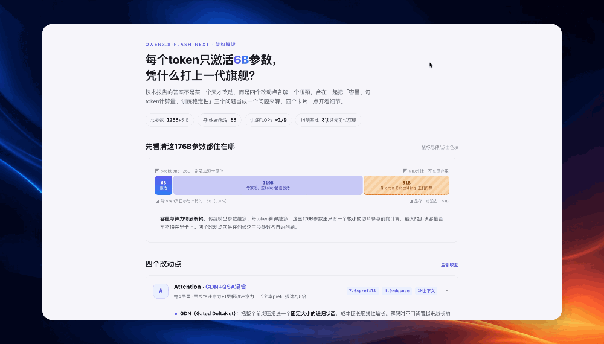This screenshot has height=344, width=604.
Task: Collapse the Attention GDN+QSA card header
Action: click(302, 291)
